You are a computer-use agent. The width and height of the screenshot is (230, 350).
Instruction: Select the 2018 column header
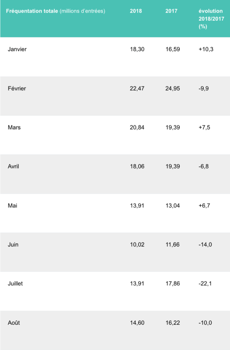[136, 11]
